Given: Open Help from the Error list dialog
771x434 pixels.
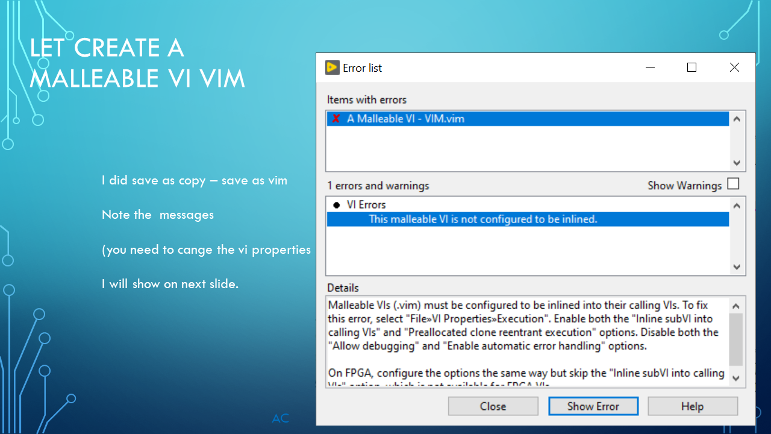Looking at the screenshot, I should pyautogui.click(x=692, y=406).
